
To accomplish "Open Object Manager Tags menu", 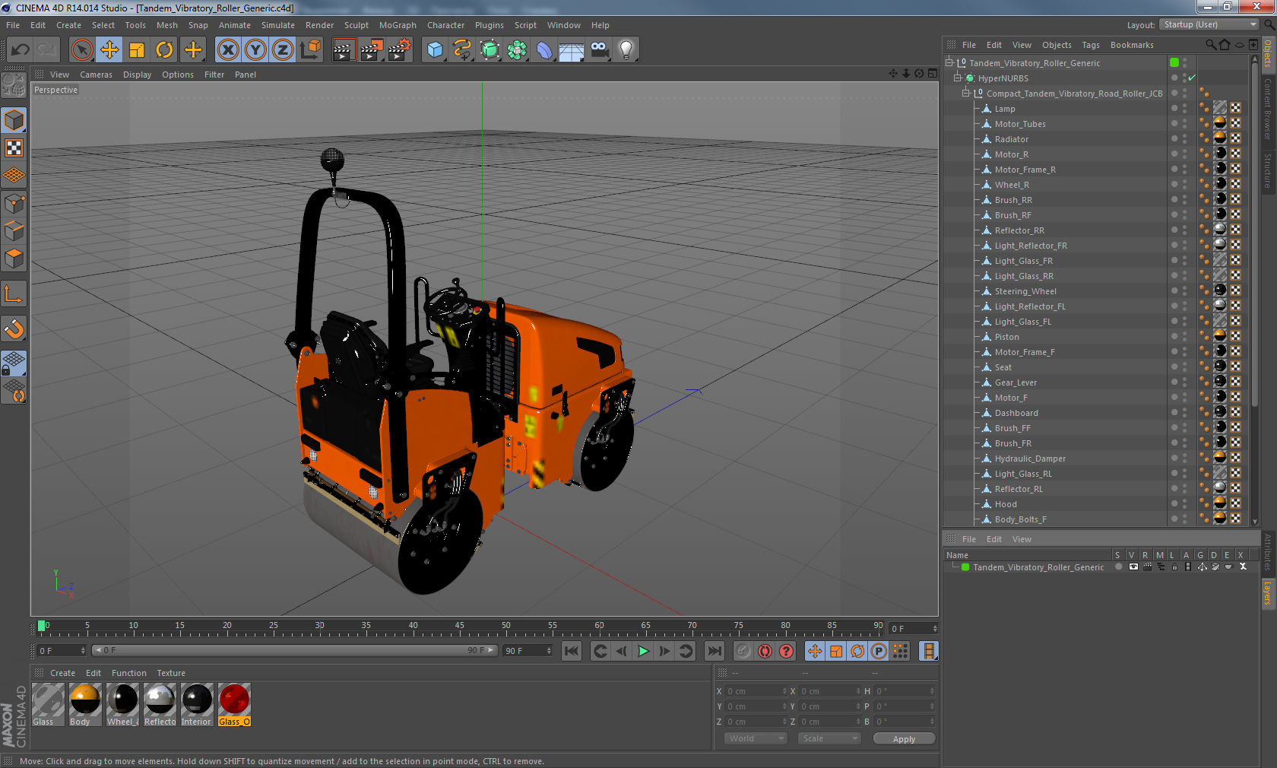I will click(1091, 45).
